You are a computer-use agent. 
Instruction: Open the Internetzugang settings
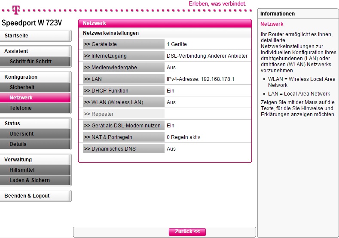click(x=123, y=56)
